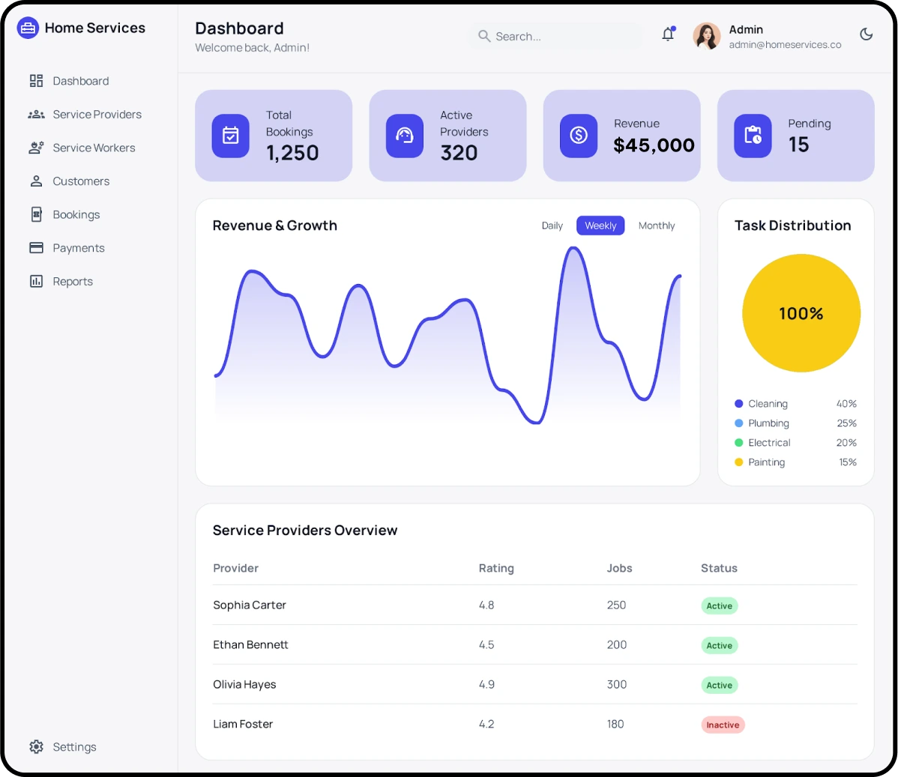Image resolution: width=898 pixels, height=777 pixels.
Task: Click the Home Services briefcase logo
Action: tap(28, 28)
